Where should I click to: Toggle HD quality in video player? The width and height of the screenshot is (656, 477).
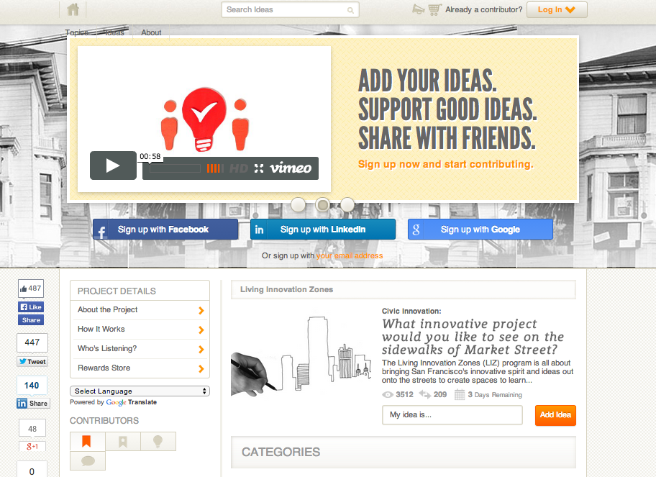coord(239,168)
